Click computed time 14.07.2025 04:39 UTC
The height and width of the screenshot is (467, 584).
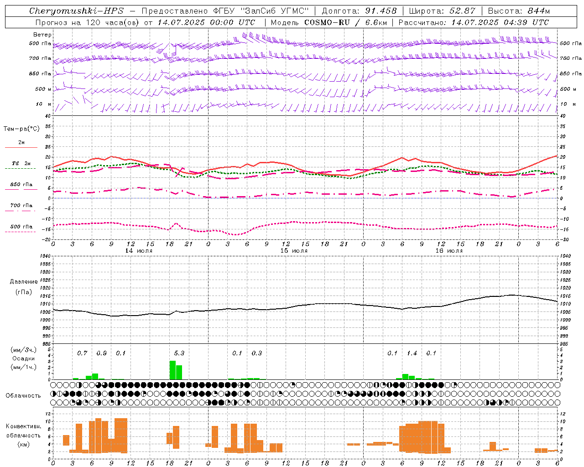[x=500, y=22]
